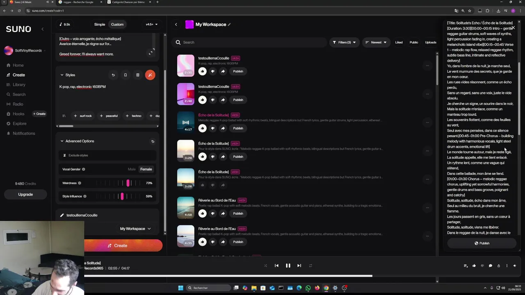The height and width of the screenshot is (295, 525).
Task: Open WhatsApp from the Windows taskbar
Action: 308,288
